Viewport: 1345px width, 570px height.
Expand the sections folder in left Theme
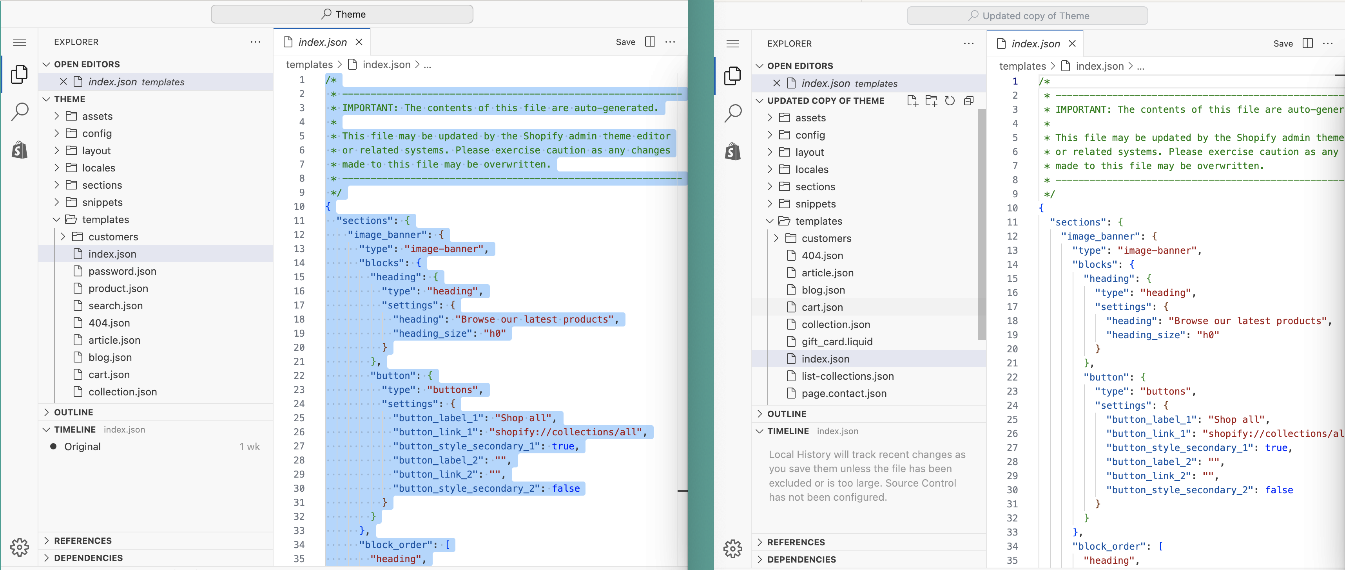(x=102, y=185)
